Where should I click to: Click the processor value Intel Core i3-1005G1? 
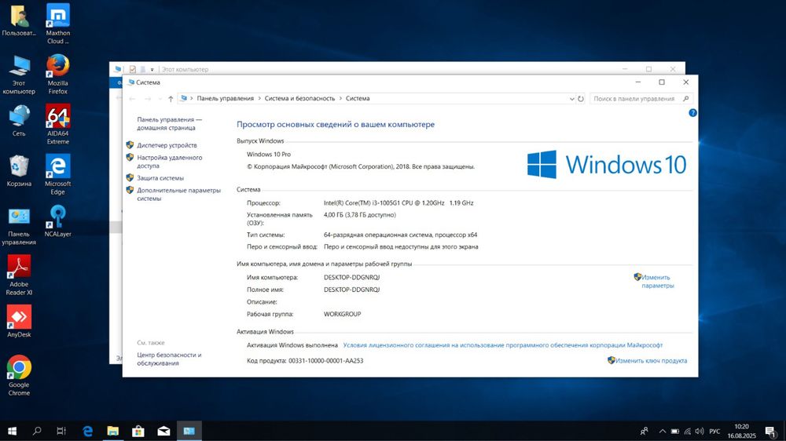(x=399, y=202)
